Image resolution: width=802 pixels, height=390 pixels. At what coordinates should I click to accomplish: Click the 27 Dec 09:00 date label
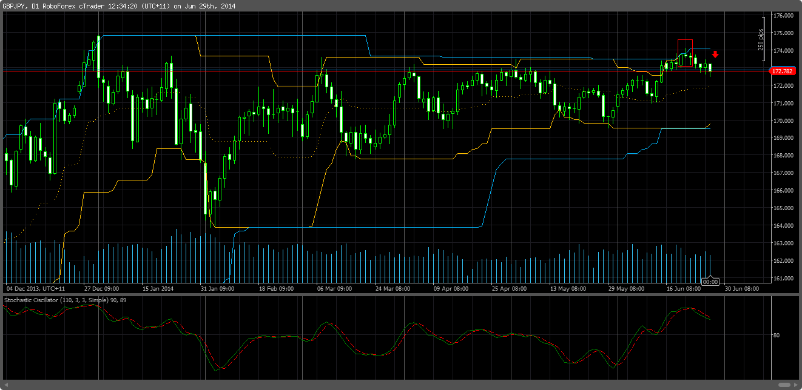click(101, 288)
